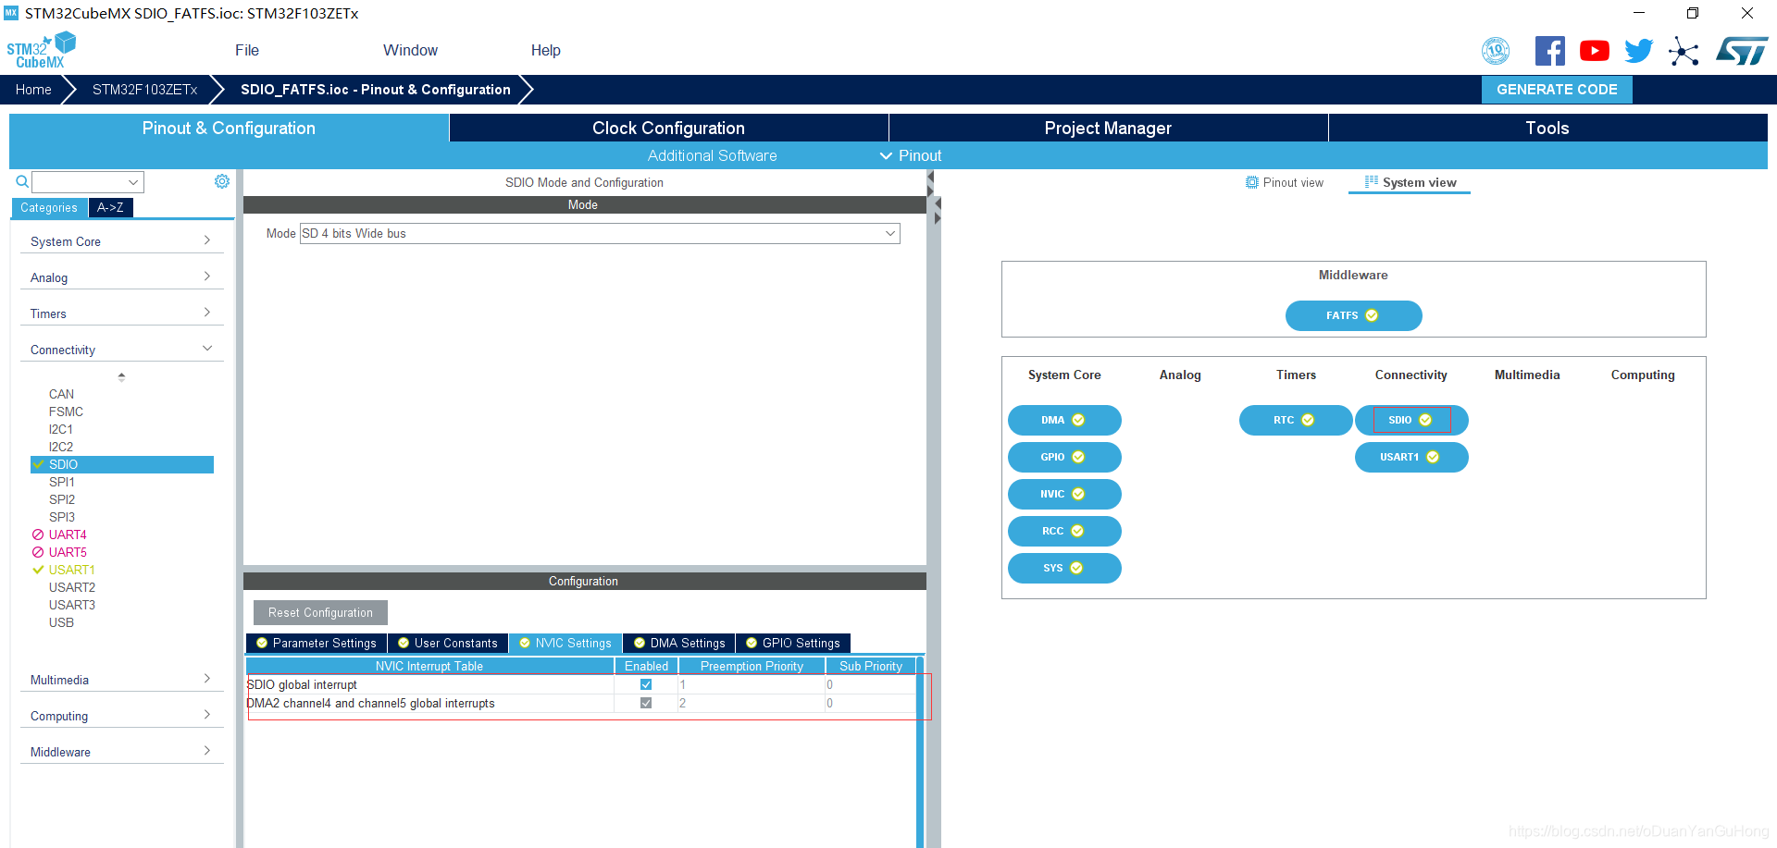Open the SYS system core button
This screenshot has height=848, width=1777.
(x=1064, y=568)
